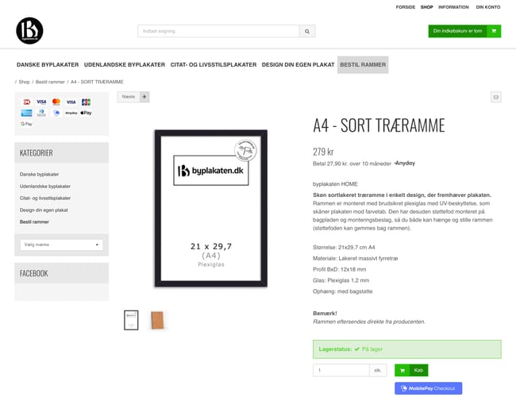The width and height of the screenshot is (516, 397).
Task: Click the Google Pay icon
Action: pyautogui.click(x=27, y=124)
